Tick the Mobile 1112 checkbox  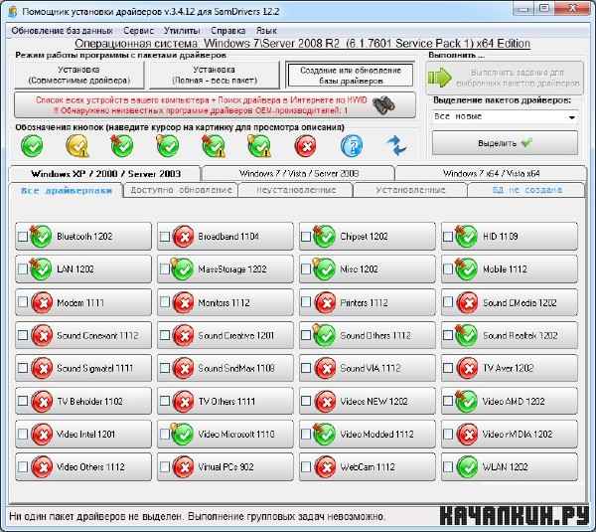coord(448,269)
